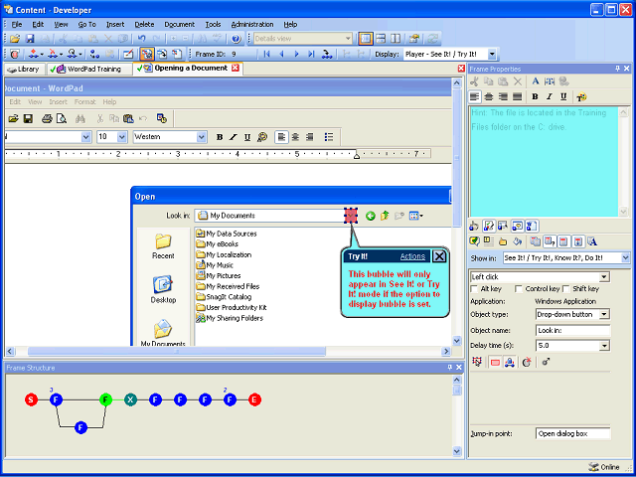The width and height of the screenshot is (636, 477).
Task: Click the Font 'A' icon in Frame Properties
Action: click(x=536, y=81)
